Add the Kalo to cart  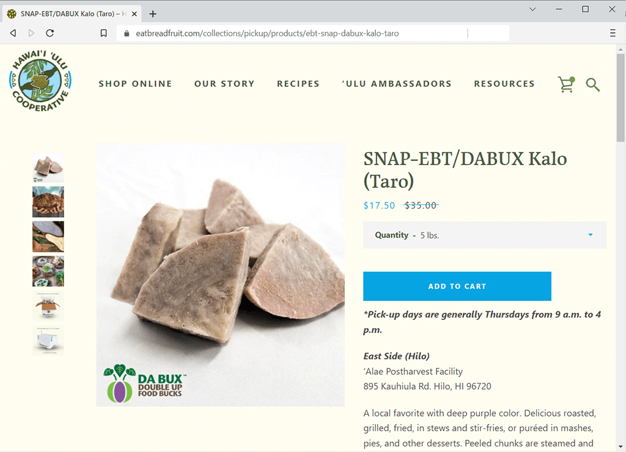point(457,286)
